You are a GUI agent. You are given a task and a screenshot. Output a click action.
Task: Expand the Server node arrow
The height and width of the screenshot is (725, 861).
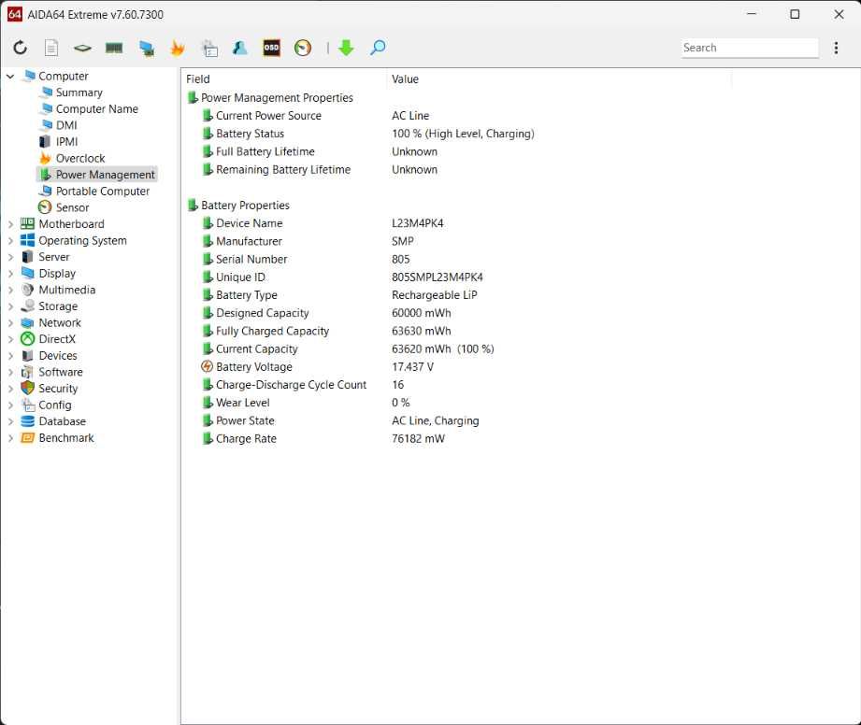pyautogui.click(x=10, y=257)
